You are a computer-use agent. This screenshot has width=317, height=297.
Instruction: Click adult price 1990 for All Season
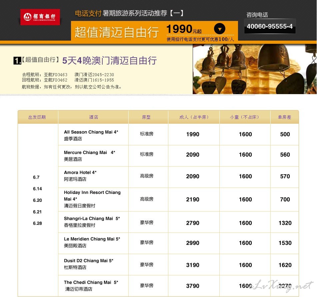point(193,134)
